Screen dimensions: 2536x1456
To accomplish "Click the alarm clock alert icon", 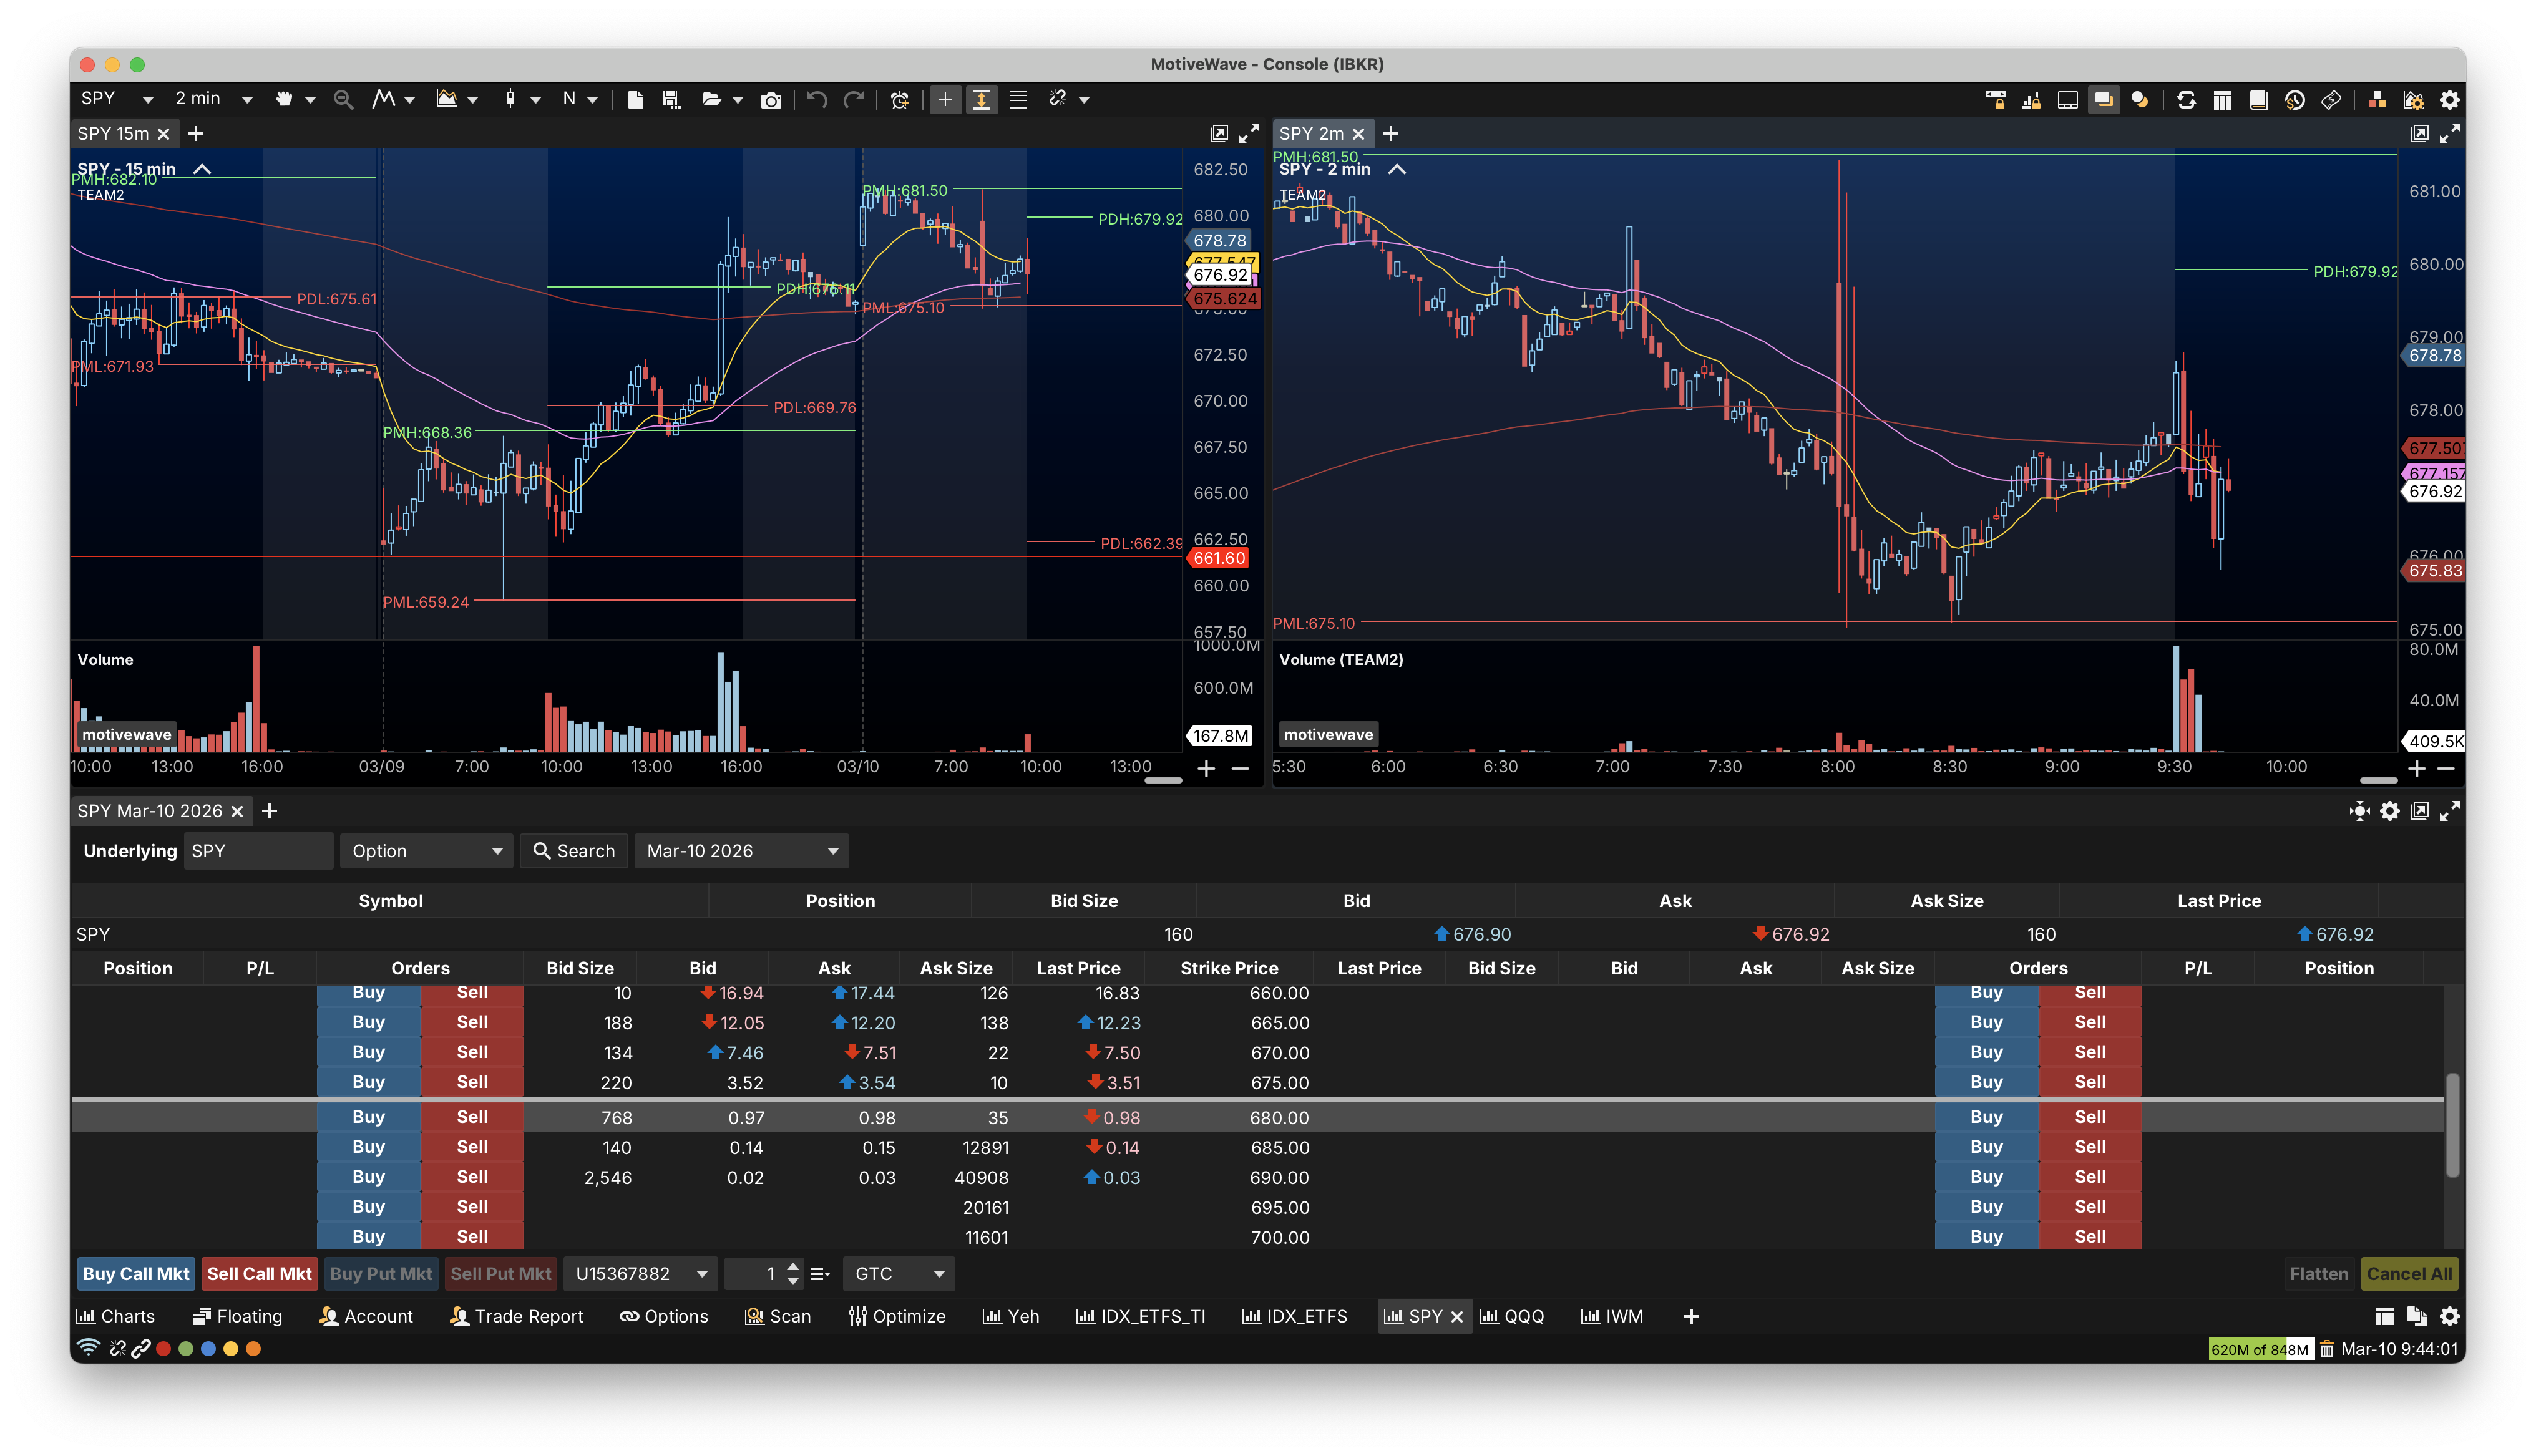I will point(899,99).
